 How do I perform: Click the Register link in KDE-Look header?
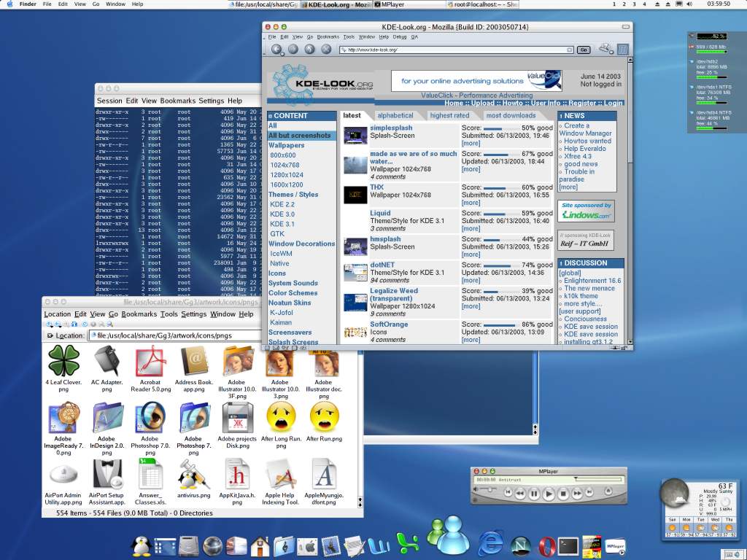(582, 103)
